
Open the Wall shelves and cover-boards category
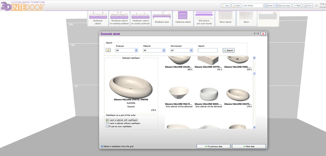click(x=204, y=18)
